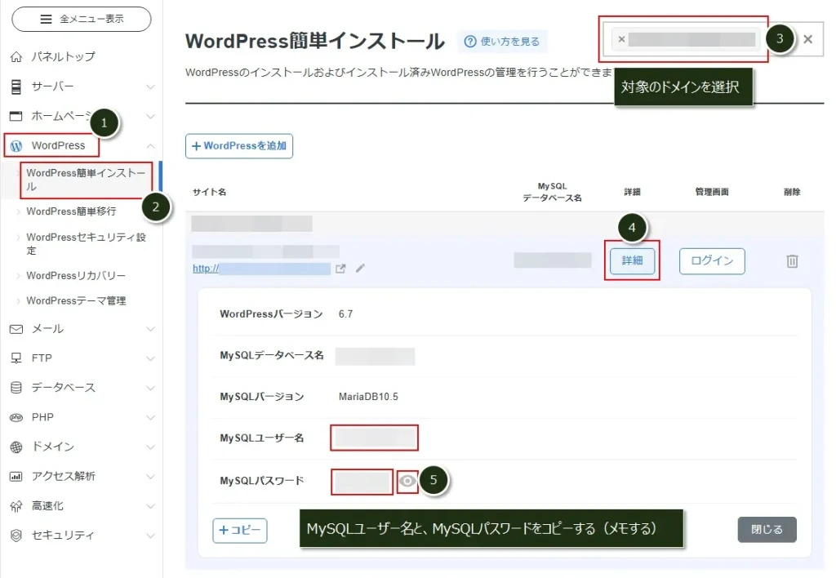836x578 pixels.
Task: Click the WordPress version value 6.7
Action: click(x=345, y=314)
